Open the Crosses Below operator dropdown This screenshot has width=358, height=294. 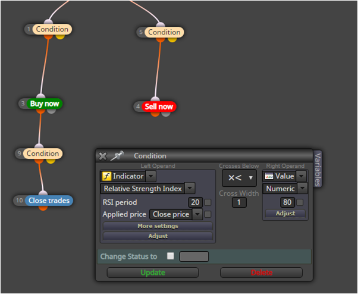pos(239,178)
